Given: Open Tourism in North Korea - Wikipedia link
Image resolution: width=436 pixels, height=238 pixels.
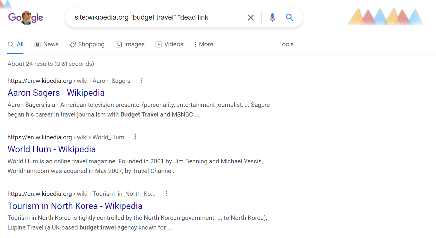Looking at the screenshot, I should tap(75, 206).
